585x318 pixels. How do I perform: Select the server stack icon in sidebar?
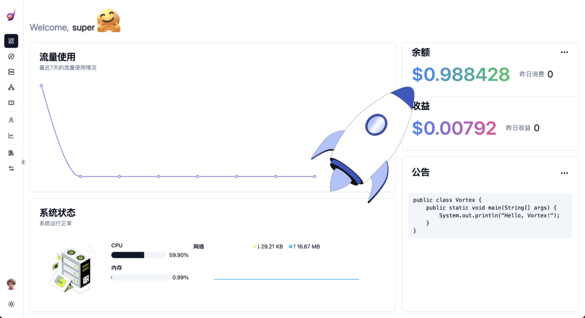[x=11, y=72]
